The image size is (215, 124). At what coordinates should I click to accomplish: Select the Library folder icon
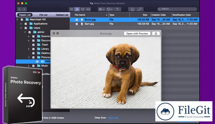(x=39, y=49)
